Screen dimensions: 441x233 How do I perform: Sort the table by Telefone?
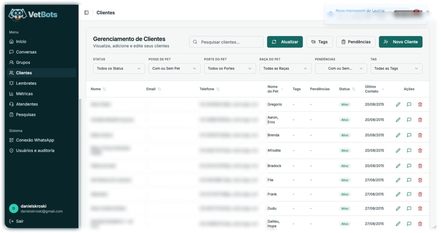209,89
